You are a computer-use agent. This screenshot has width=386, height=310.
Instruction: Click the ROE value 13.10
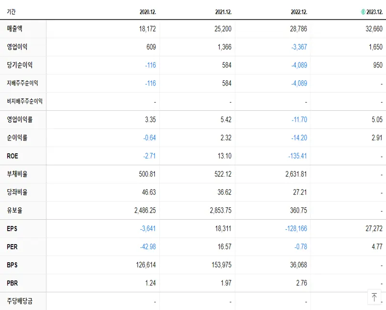click(x=224, y=156)
